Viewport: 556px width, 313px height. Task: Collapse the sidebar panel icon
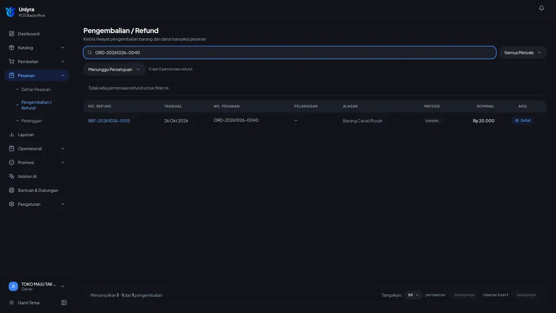(x=64, y=303)
